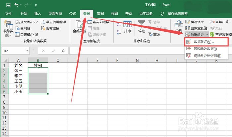Select row 1 header

pos(4,65)
